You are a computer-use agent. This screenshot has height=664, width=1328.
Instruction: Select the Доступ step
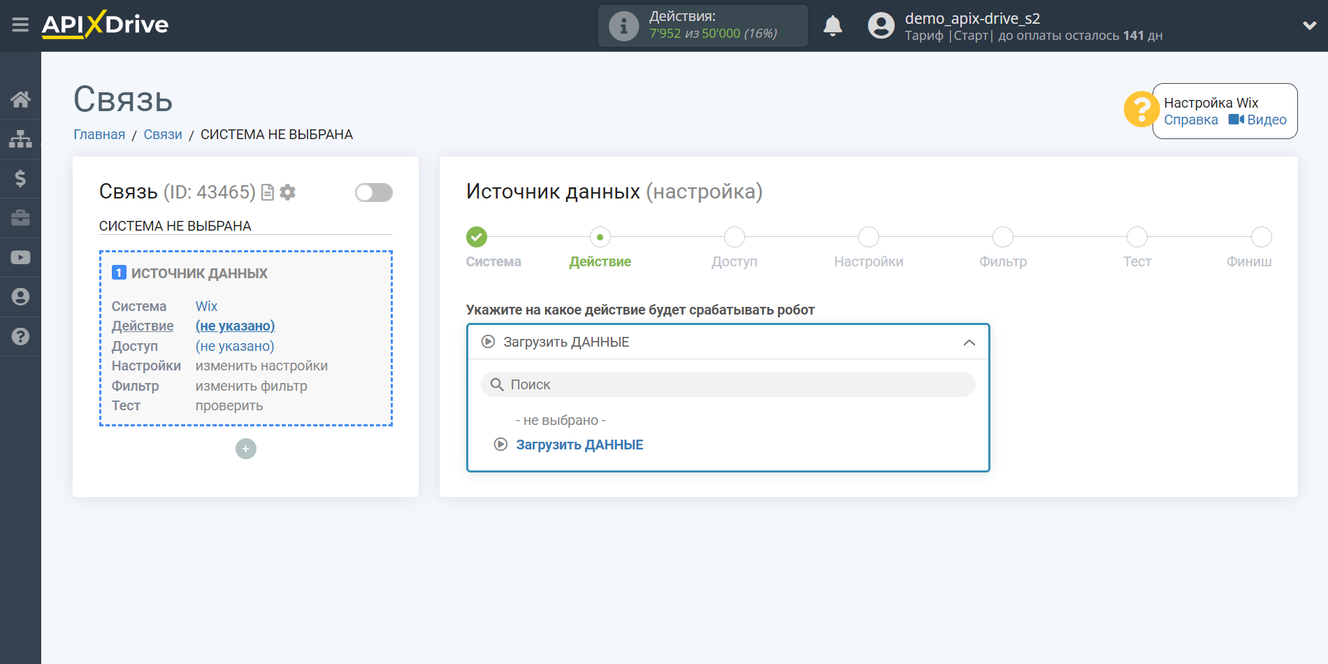tap(735, 237)
